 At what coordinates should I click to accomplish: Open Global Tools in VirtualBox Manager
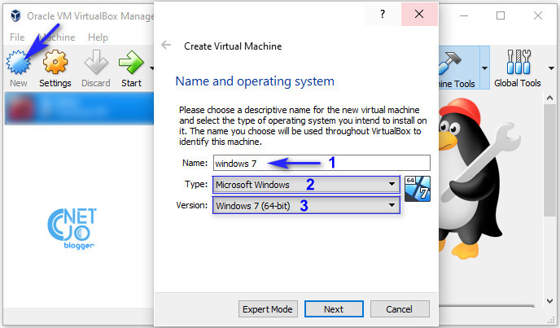pos(518,68)
